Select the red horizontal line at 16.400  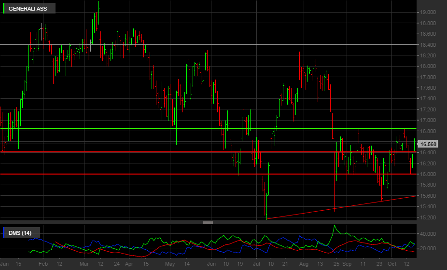pos(208,152)
